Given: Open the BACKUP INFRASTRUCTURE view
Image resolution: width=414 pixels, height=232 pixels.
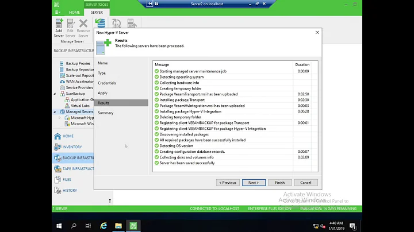Looking at the screenshot, I should (73, 158).
